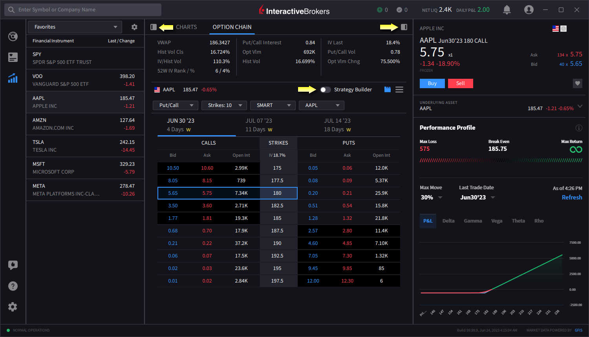Click the Performance Profile info icon
589x337 pixels.
tap(579, 128)
